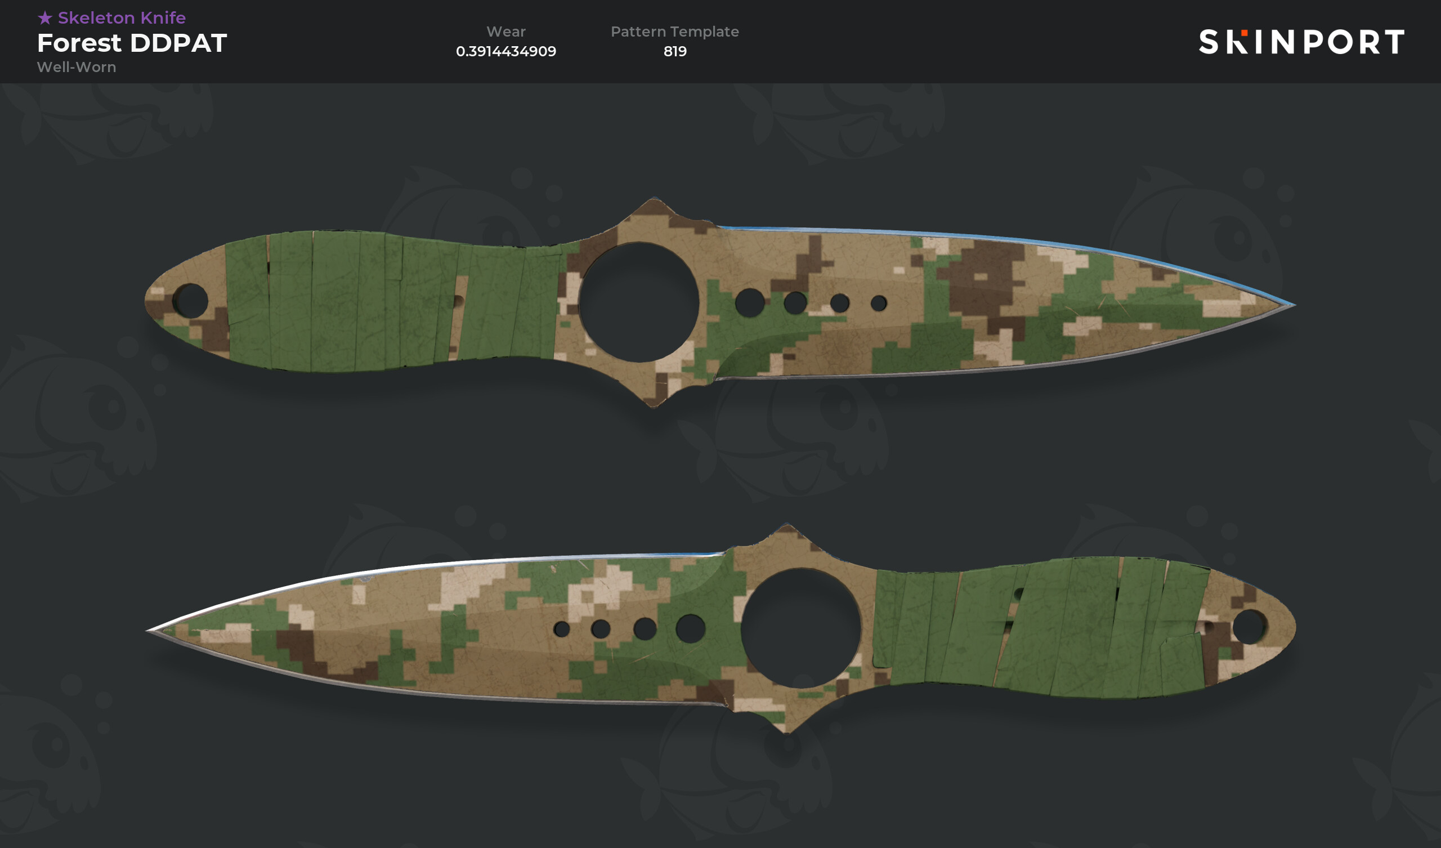Click the bottom knife's lanyard hole
Viewport: 1441px width, 848px height.
pyautogui.click(x=1250, y=627)
